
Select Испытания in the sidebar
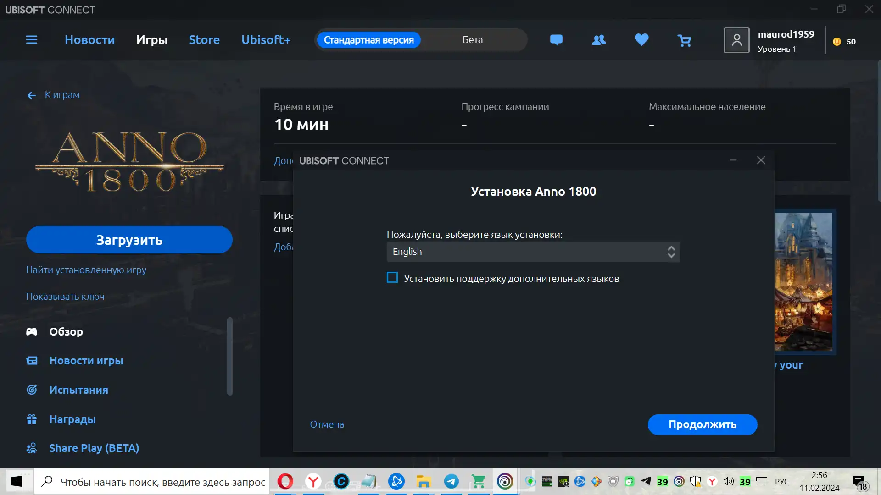click(78, 390)
